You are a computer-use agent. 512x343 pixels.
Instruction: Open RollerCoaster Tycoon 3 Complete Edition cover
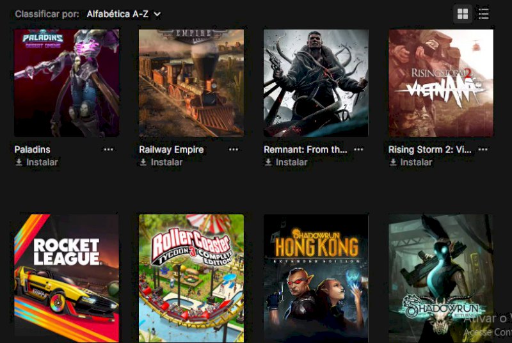191,278
